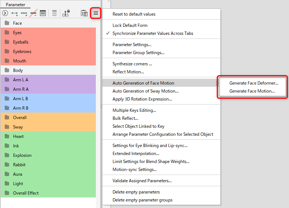Screen dimensions: 289x208
Task: Expand the Arm R A group
Action: [48, 89]
